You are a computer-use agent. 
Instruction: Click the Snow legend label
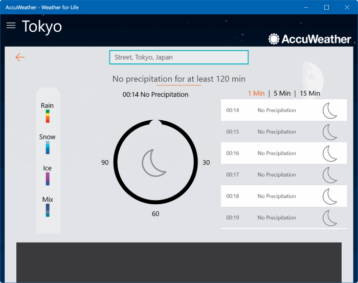[47, 137]
